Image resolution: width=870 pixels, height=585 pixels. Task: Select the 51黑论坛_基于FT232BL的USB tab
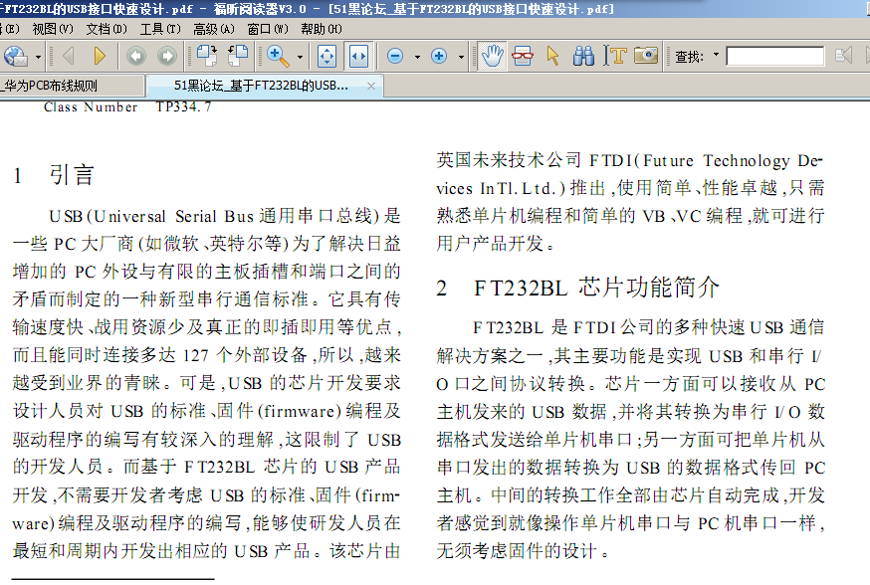tap(261, 86)
